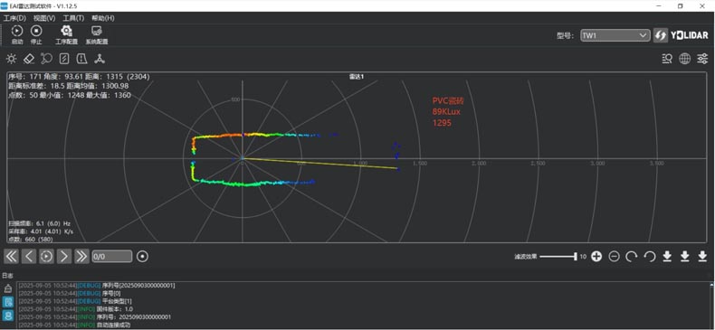
Task: Jump to the last frame with the double-right arrow
Action: [81, 256]
